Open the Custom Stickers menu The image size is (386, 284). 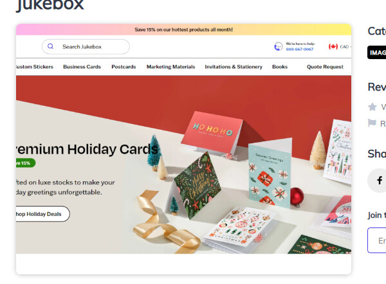tap(35, 67)
